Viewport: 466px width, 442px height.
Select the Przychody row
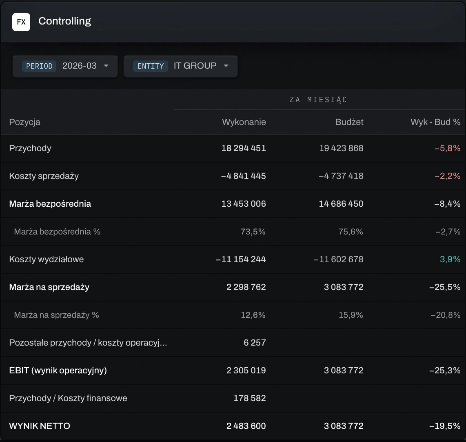[x=233, y=148]
